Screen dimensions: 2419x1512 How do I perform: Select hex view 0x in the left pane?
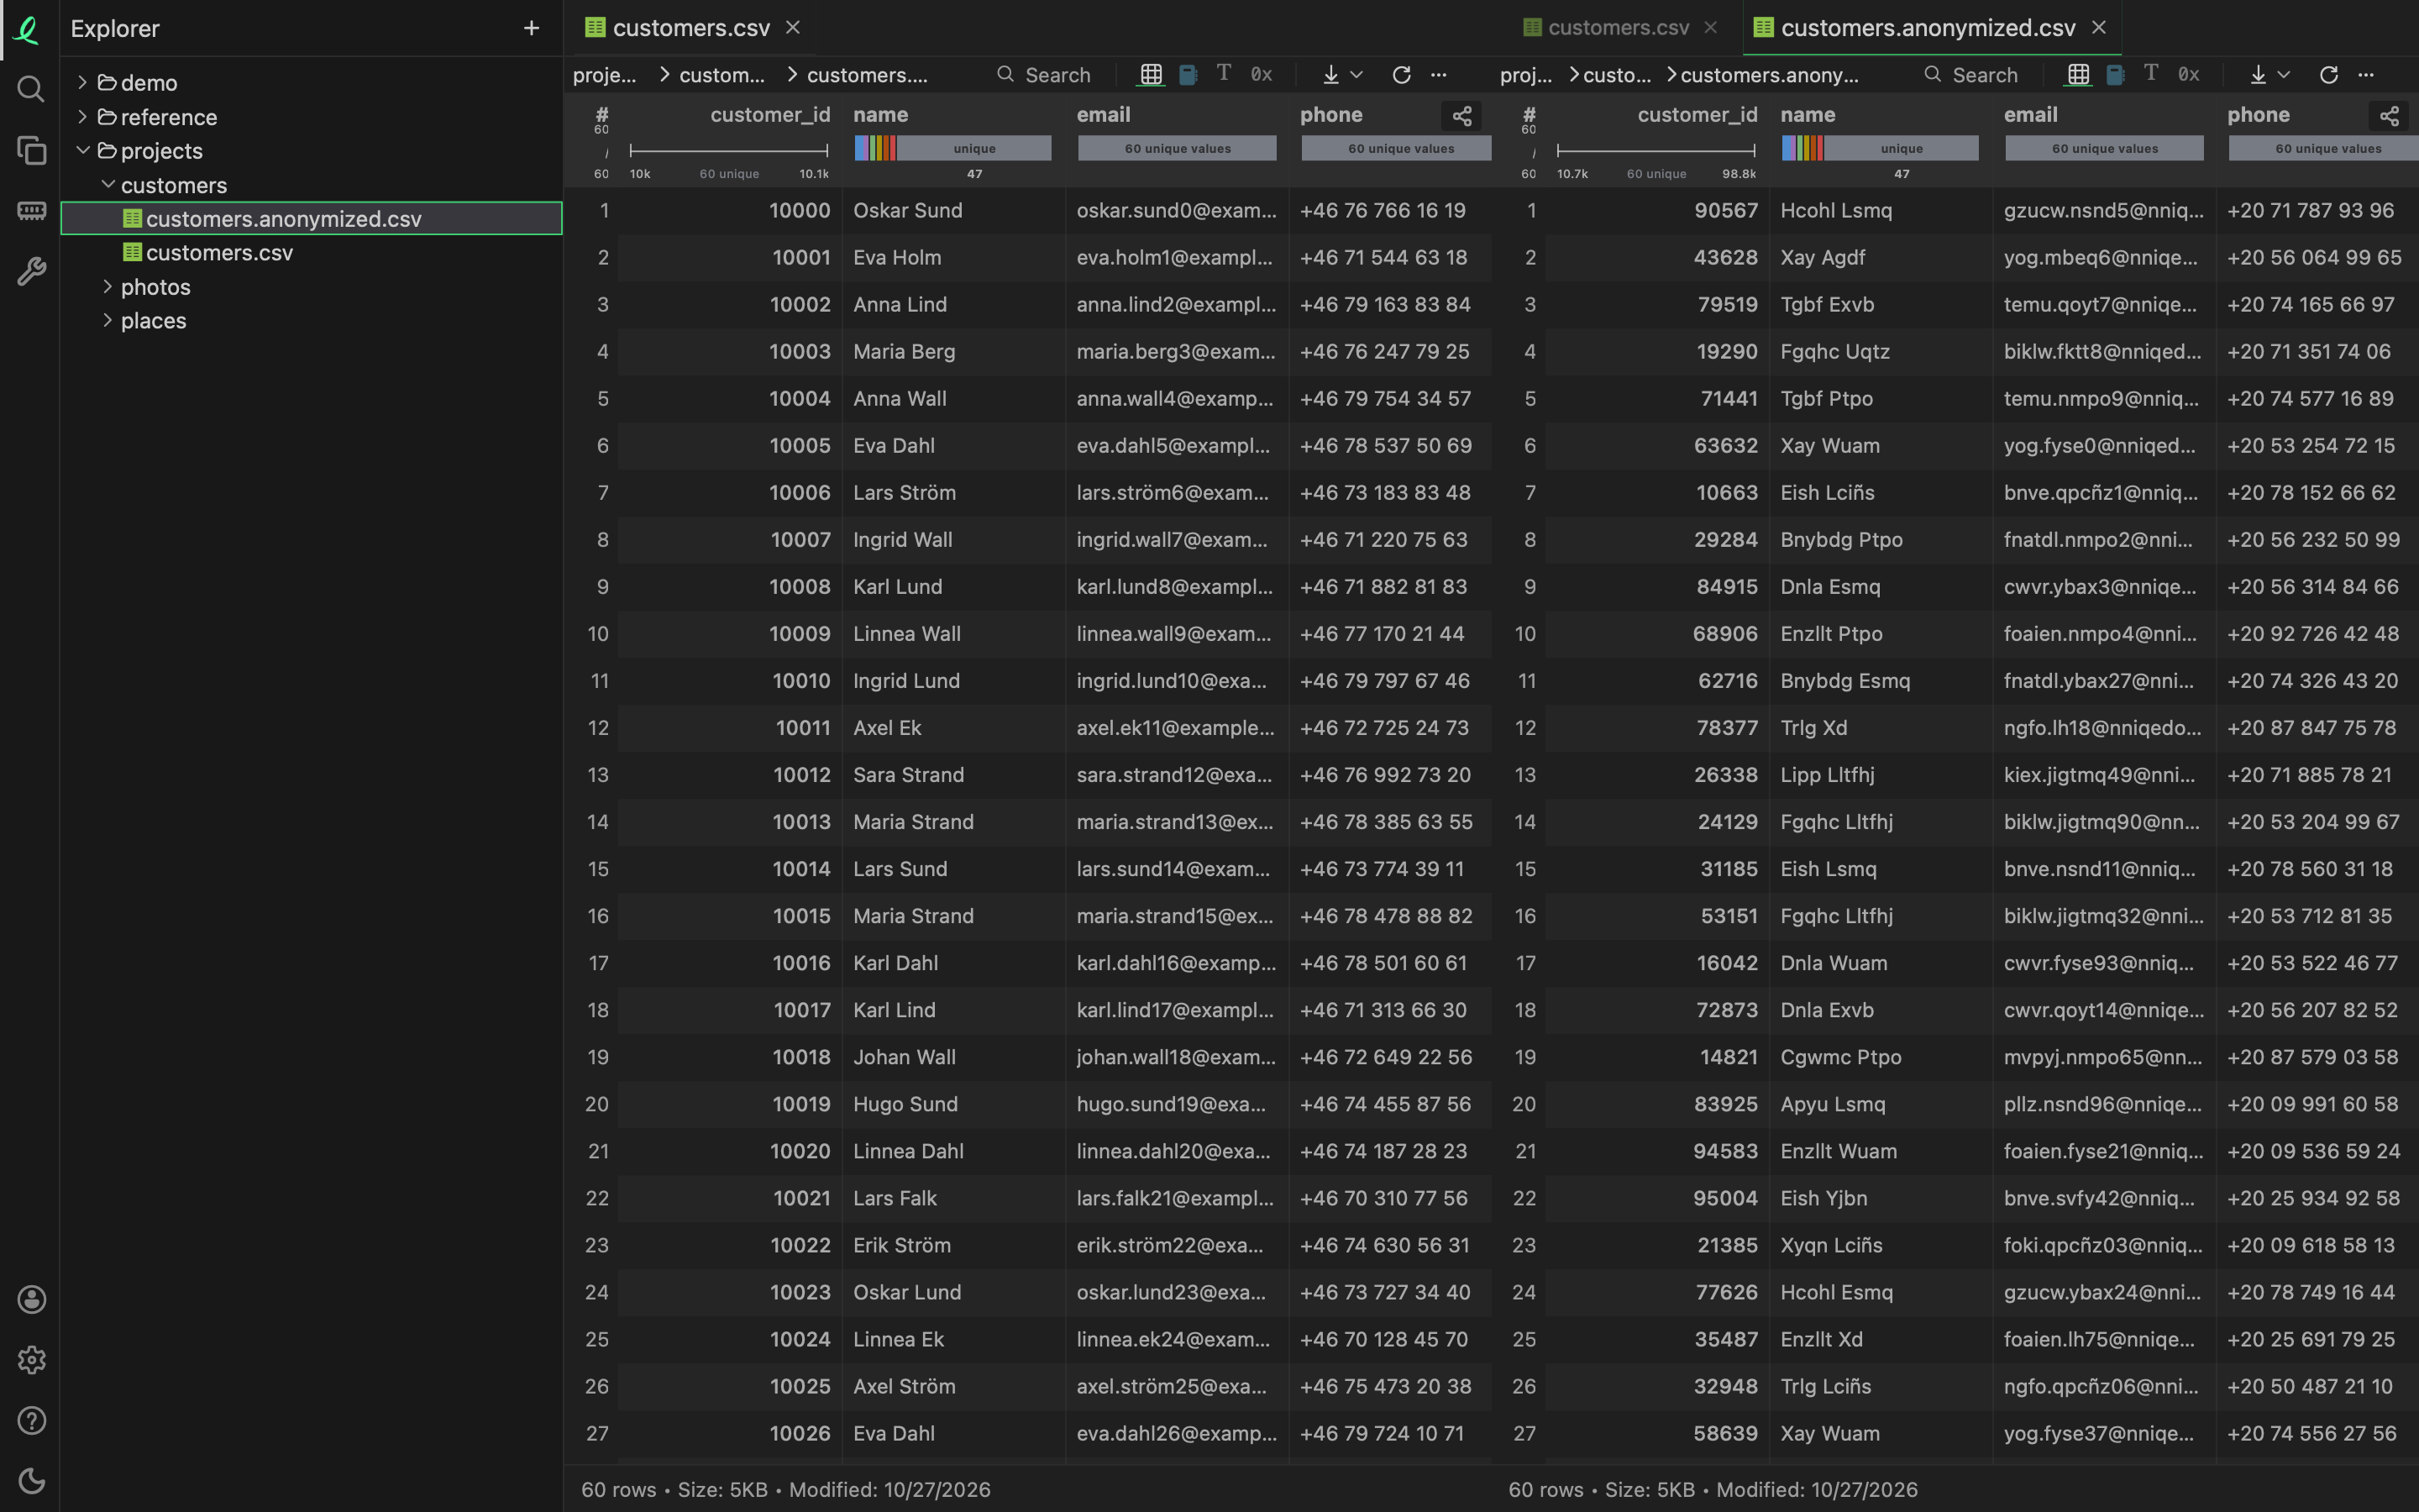[1262, 74]
